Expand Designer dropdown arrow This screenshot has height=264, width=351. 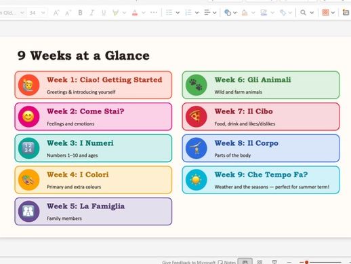pyautogui.click(x=333, y=13)
